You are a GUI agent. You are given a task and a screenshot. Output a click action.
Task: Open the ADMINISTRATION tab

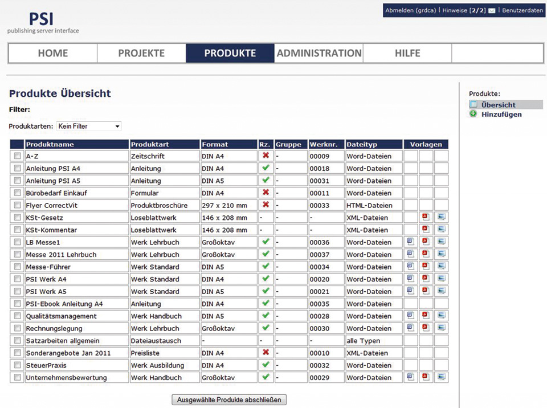pyautogui.click(x=319, y=54)
